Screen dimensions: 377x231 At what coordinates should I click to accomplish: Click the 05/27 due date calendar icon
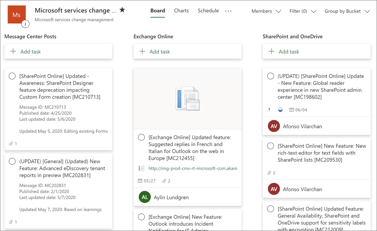point(141,181)
